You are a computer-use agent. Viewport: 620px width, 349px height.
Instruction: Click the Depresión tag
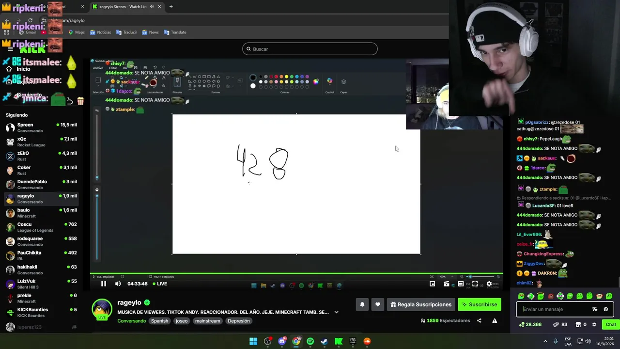coord(239,321)
